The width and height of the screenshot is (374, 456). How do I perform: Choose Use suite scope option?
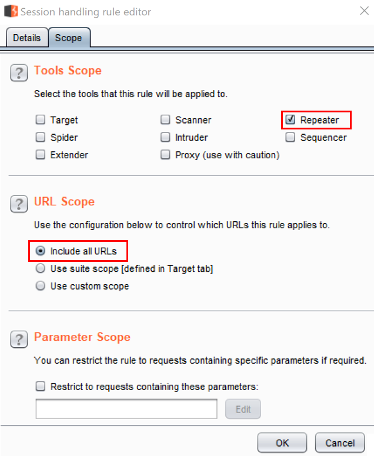pos(41,269)
